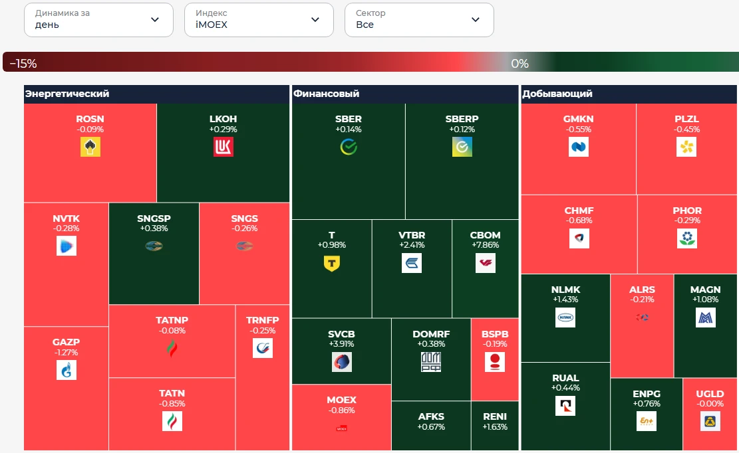Click the NLMK steel company logo
739x453 pixels.
pyautogui.click(x=565, y=317)
